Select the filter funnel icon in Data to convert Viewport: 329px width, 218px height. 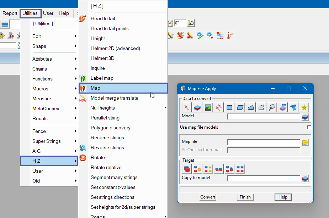coord(294,107)
